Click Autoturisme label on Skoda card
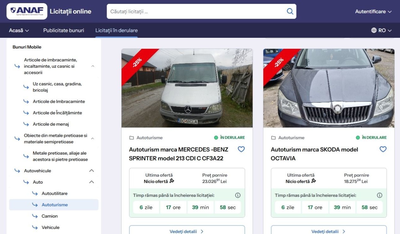The width and height of the screenshot is (400, 234). [291, 138]
